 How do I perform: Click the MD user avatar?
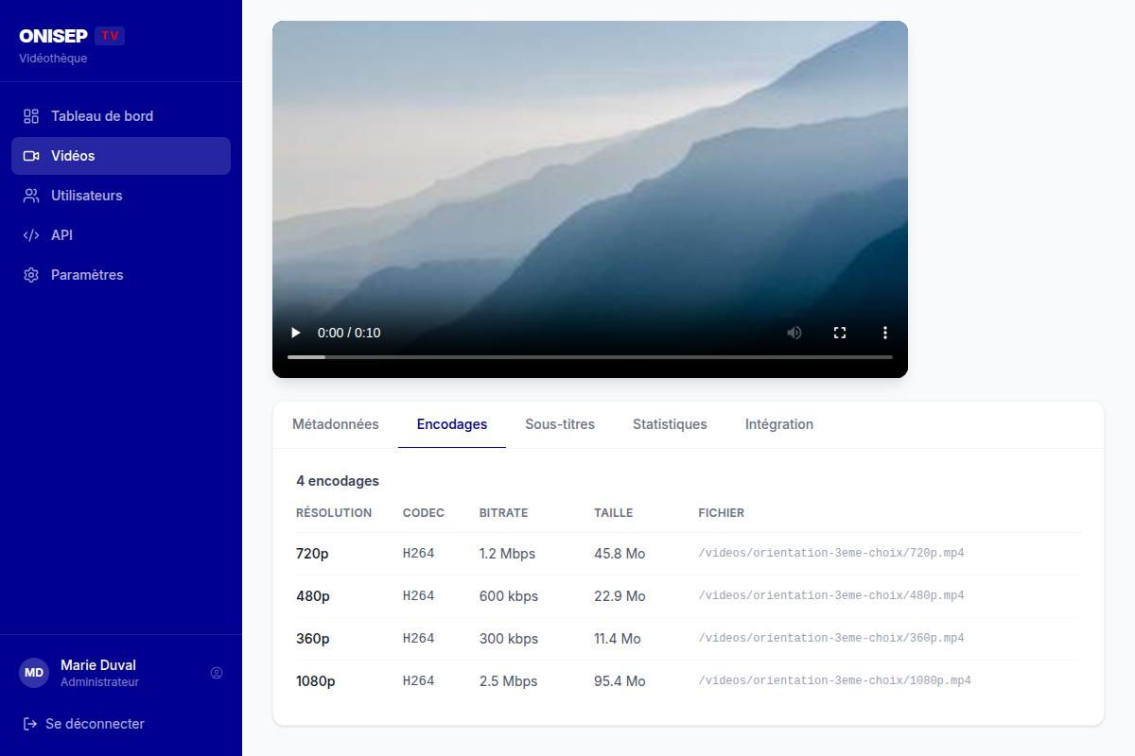pos(34,673)
